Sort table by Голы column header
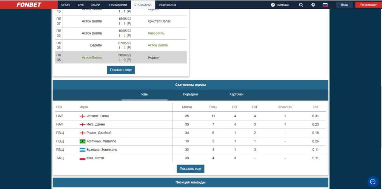Image resolution: width=382 pixels, height=189 pixels. click(213, 107)
